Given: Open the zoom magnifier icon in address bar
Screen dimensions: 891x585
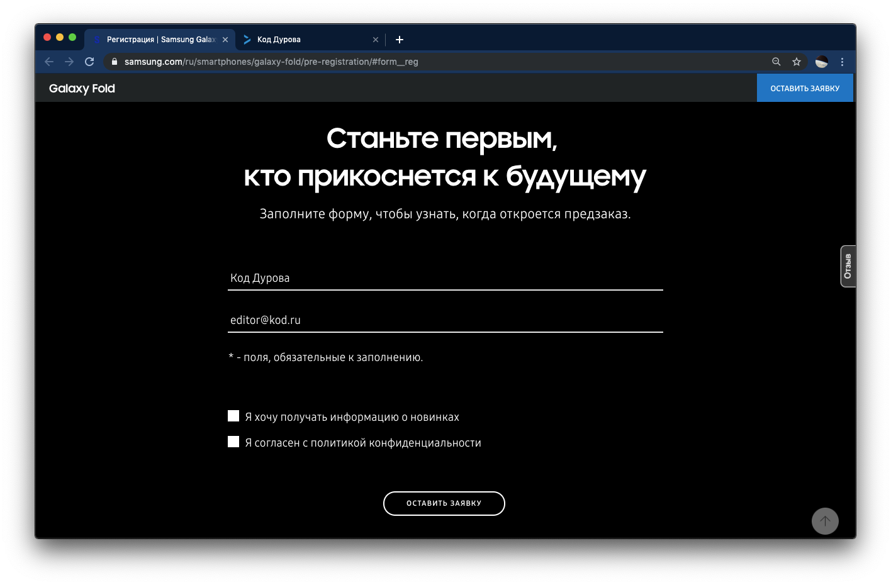Looking at the screenshot, I should [776, 62].
